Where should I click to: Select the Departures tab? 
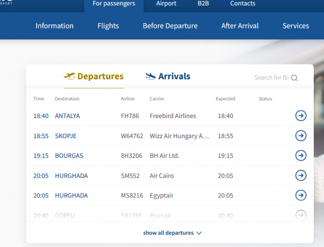[100, 77]
